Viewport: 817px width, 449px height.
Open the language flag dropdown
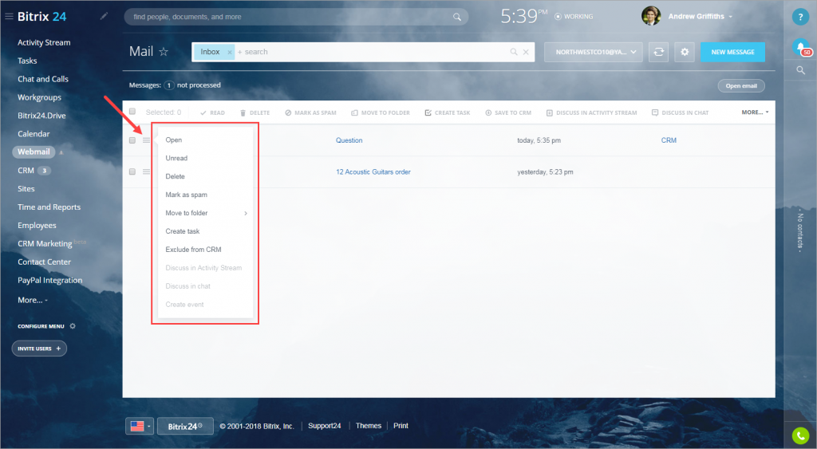(139, 426)
